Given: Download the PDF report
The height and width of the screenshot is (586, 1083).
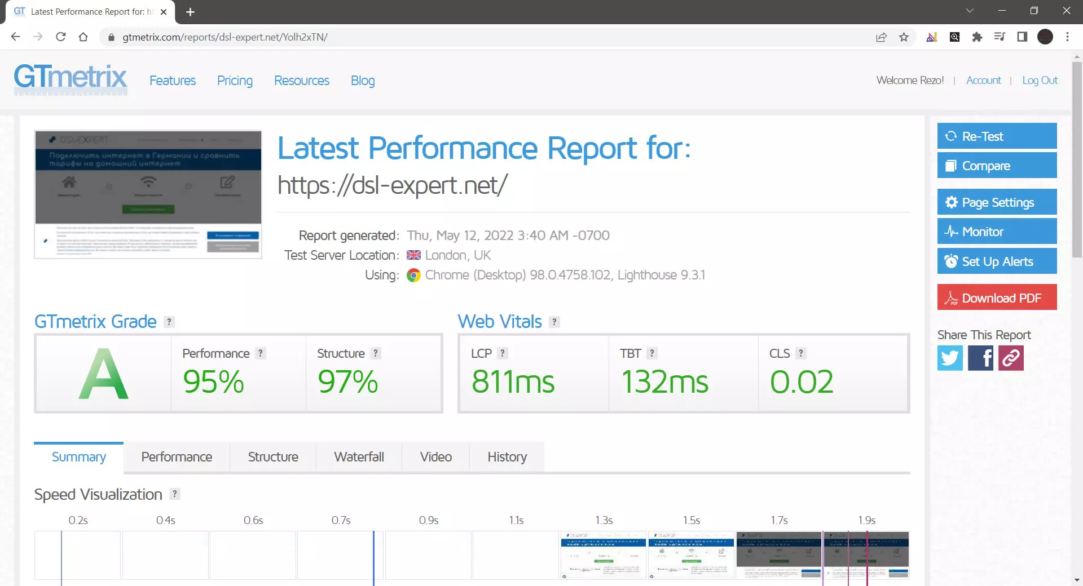Looking at the screenshot, I should tap(997, 298).
